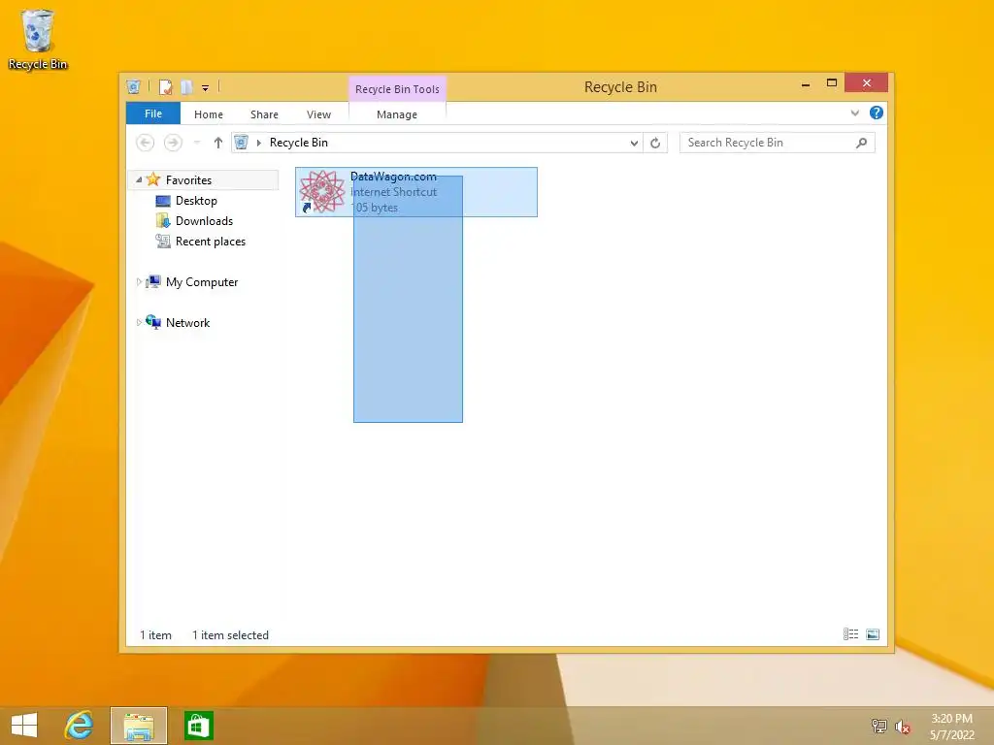This screenshot has width=994, height=745.
Task: Click the muted volume tray icon
Action: pos(902,727)
